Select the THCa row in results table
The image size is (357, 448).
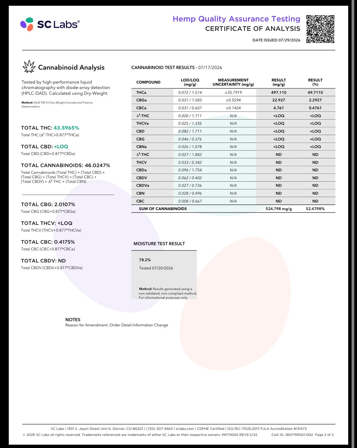[x=233, y=92]
